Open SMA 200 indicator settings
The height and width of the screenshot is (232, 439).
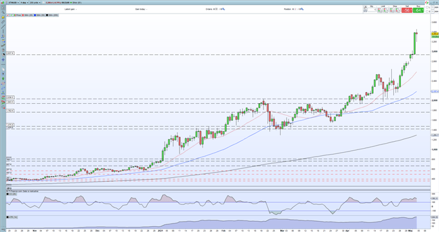(54, 15)
